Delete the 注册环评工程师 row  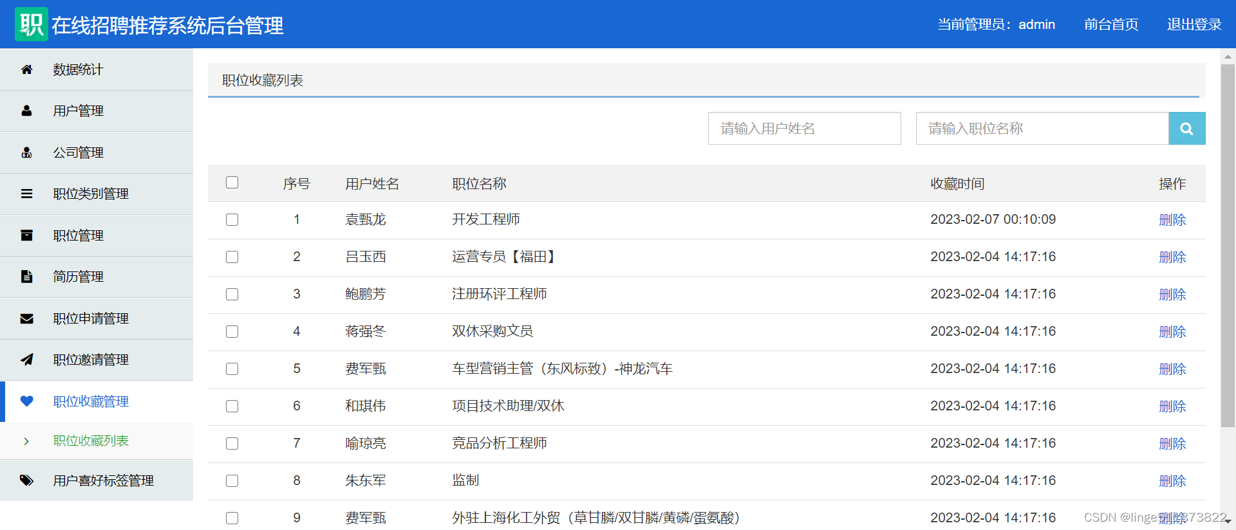1172,295
